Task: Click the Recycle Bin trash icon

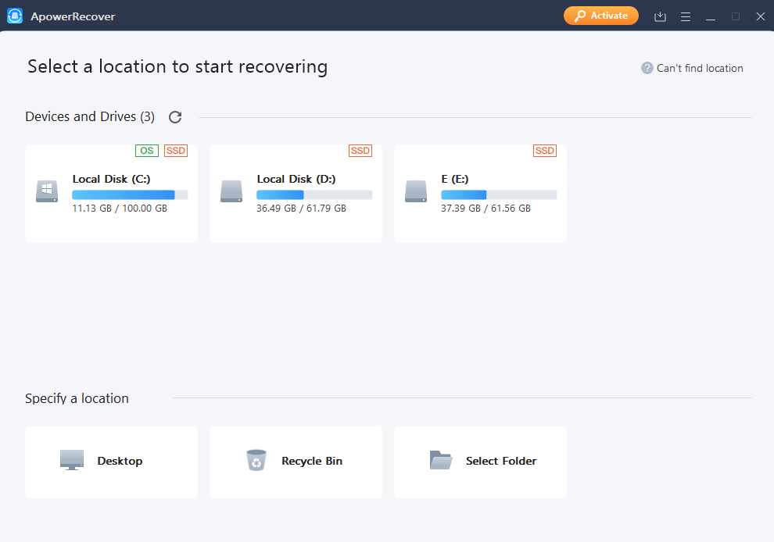Action: click(257, 460)
